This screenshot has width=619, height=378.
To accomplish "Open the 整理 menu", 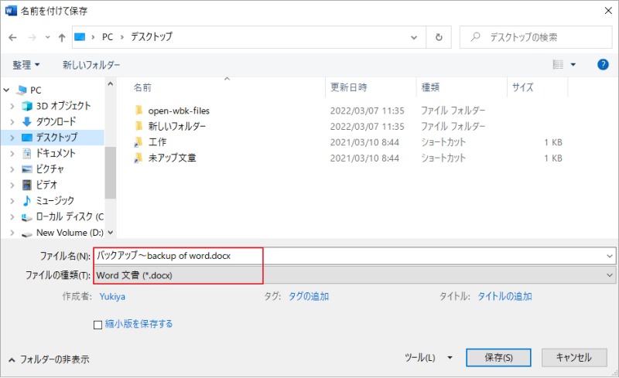I will 26,65.
